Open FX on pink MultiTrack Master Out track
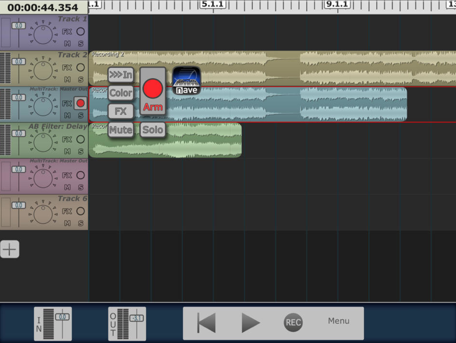Image resolution: width=456 pixels, height=343 pixels. coord(67,175)
